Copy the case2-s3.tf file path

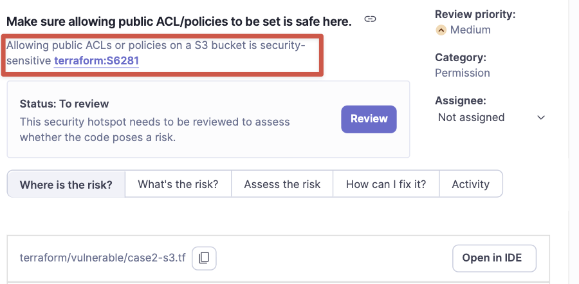[x=204, y=258]
